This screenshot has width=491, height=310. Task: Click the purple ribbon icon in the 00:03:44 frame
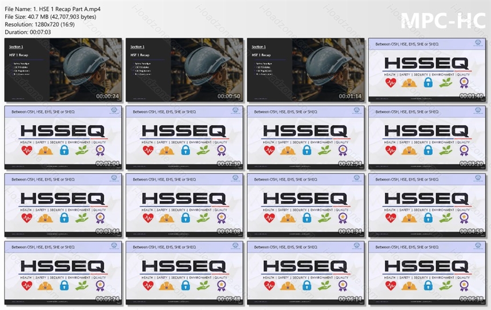[x=100, y=218]
